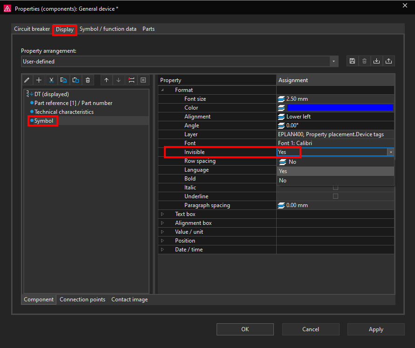Image resolution: width=415 pixels, height=348 pixels.
Task: Switch to the Symbol / function data tab
Action: [x=108, y=29]
